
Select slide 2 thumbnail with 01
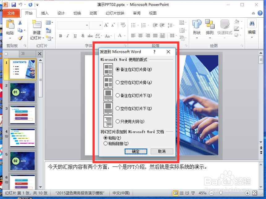pos(23,92)
